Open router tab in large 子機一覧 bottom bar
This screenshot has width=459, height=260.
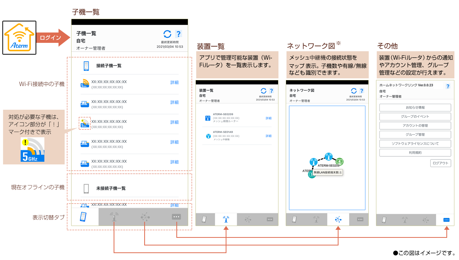tap(114, 217)
